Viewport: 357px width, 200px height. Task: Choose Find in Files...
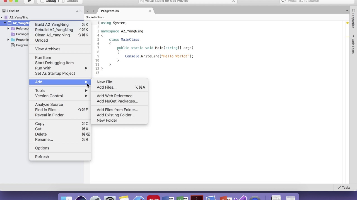[60, 110]
